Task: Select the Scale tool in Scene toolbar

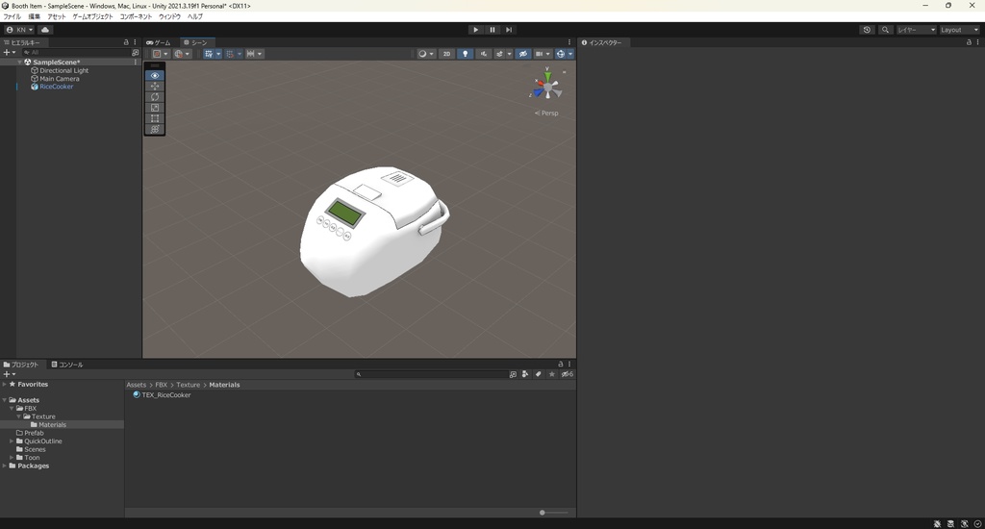Action: (155, 108)
